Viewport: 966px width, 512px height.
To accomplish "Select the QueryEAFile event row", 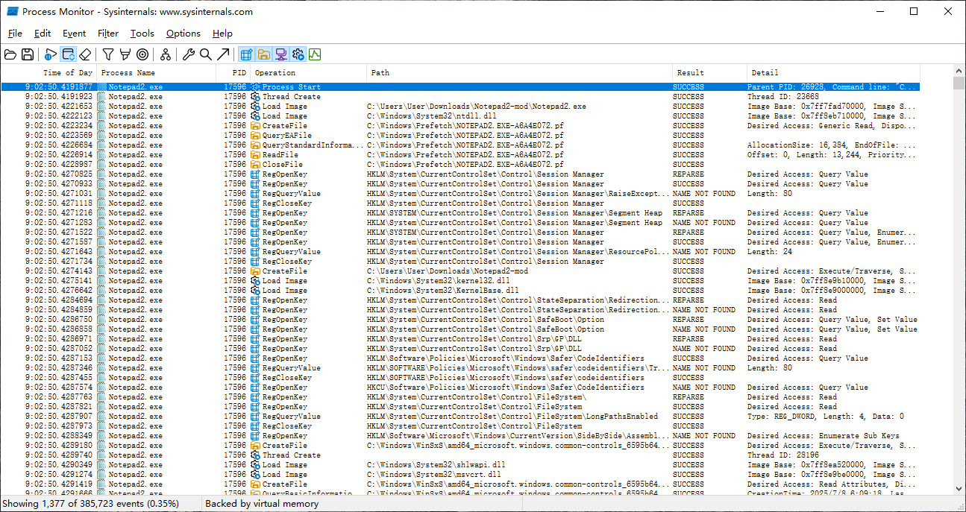I will click(460, 136).
